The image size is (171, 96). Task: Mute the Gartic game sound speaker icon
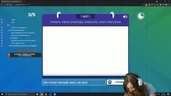pyautogui.click(x=125, y=17)
